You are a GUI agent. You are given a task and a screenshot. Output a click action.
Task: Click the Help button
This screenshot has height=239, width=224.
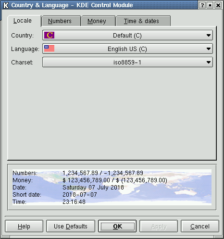coord(24,226)
